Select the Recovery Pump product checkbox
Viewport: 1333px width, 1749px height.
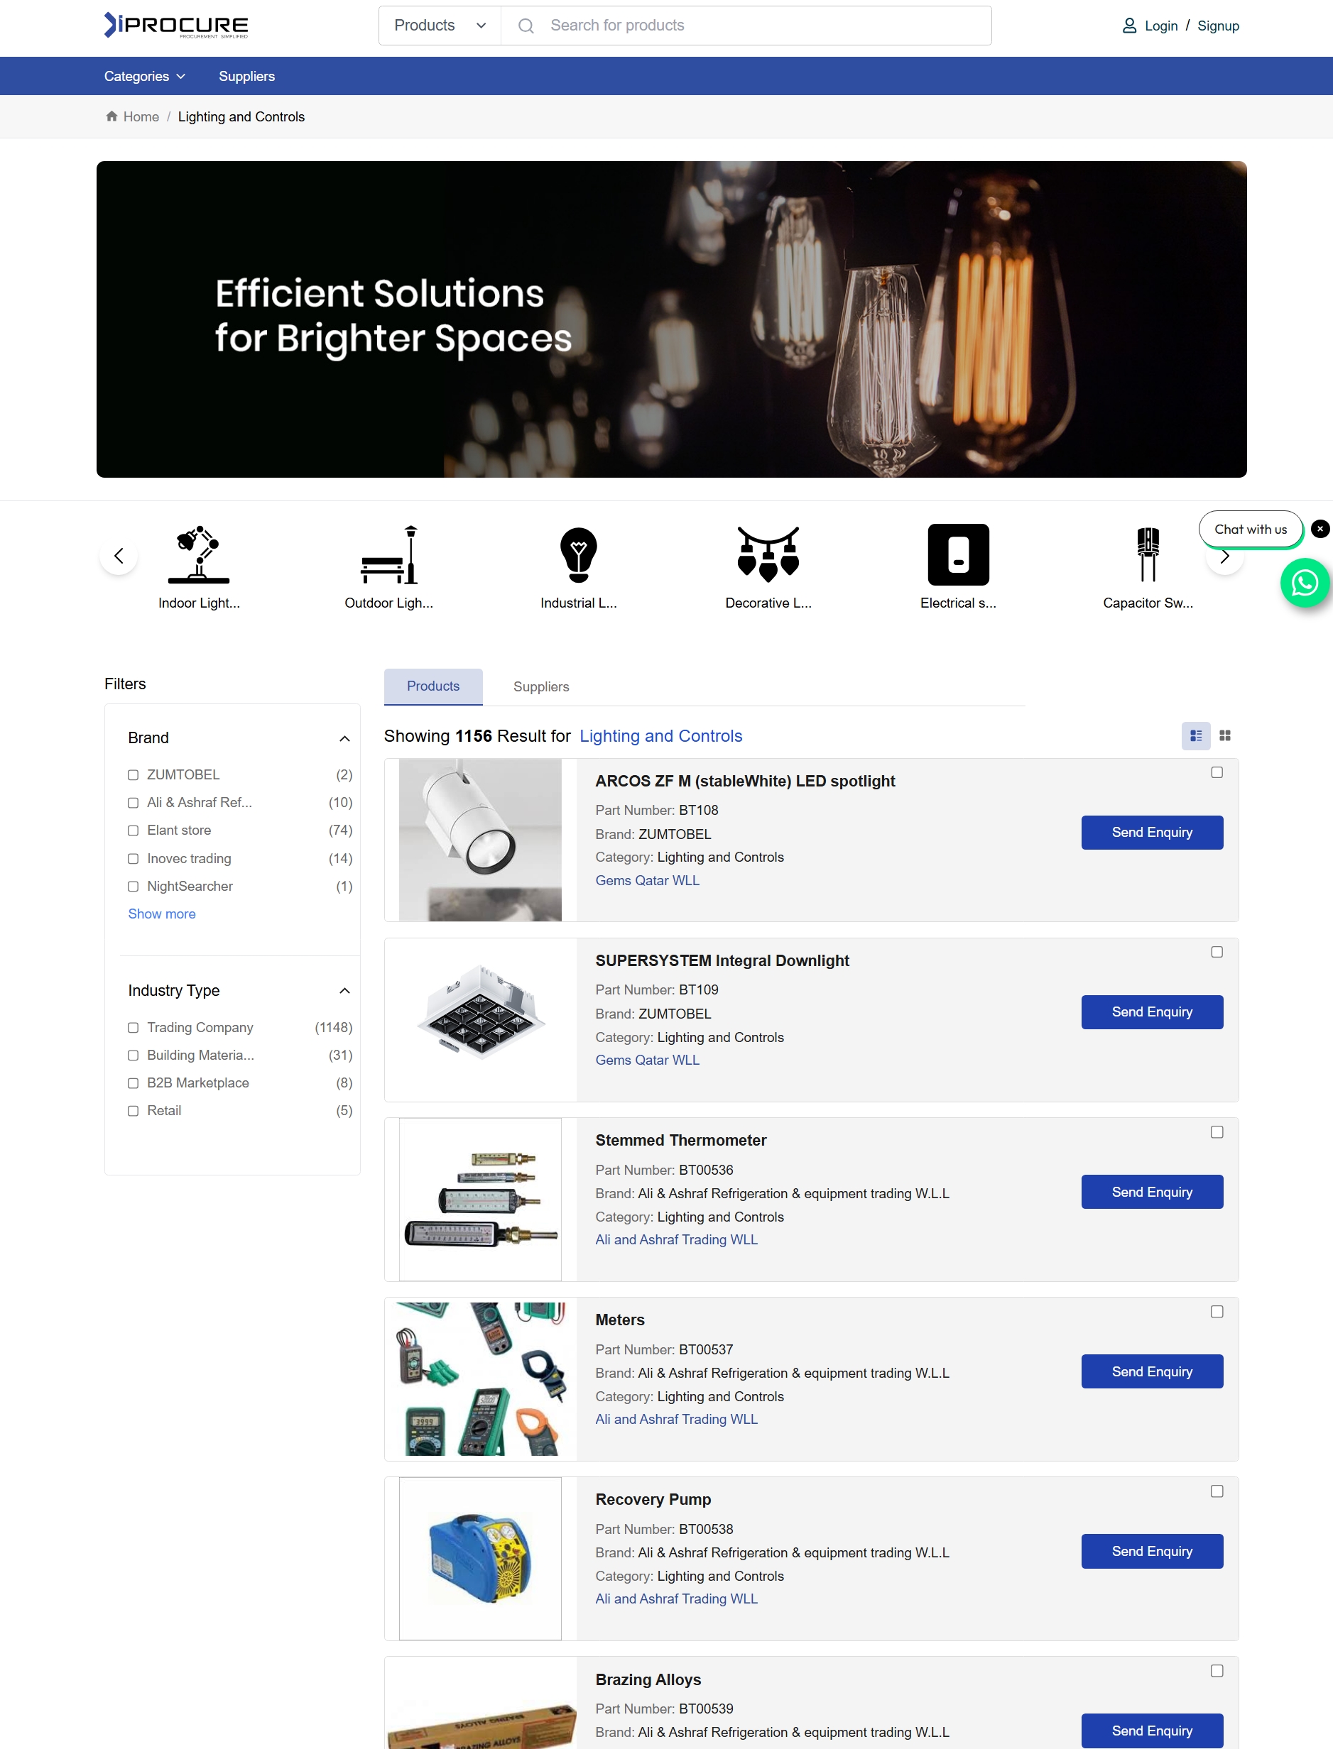coord(1217,1491)
